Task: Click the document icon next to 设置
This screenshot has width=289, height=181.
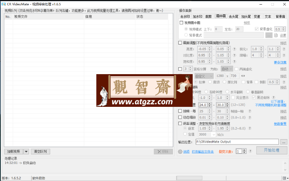Action: tap(276, 35)
